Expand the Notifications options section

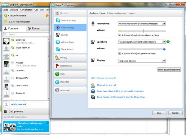click(70, 66)
